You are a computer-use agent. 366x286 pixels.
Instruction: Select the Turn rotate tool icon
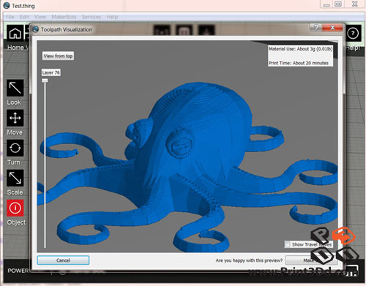tap(15, 148)
